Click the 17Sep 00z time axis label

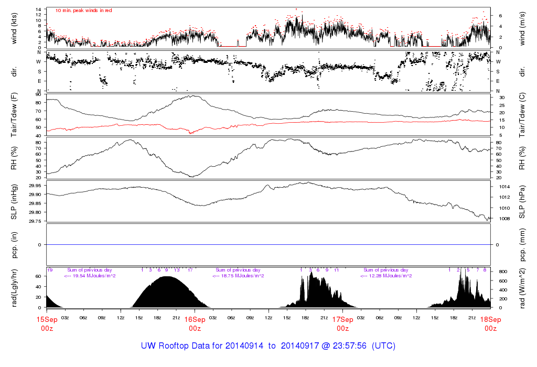coord(342,323)
